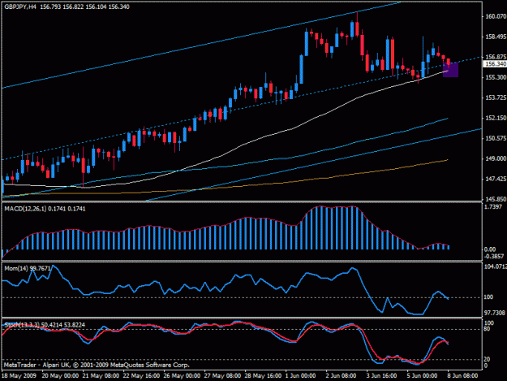Screen dimensions: 507x381
Task: Click the 153.725 price axis label
Action: [x=496, y=97]
